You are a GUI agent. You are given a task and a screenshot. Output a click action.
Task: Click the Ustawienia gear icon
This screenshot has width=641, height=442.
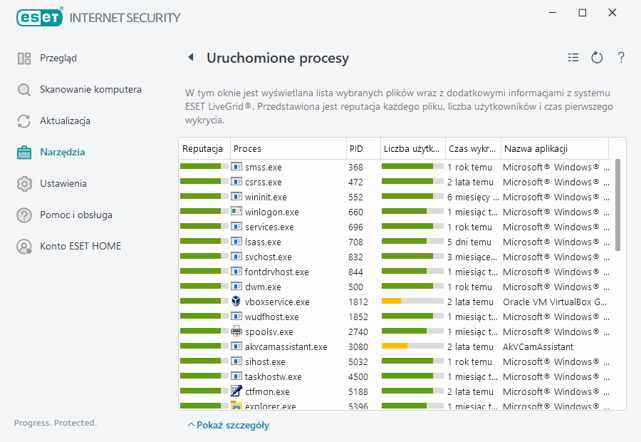point(24,184)
